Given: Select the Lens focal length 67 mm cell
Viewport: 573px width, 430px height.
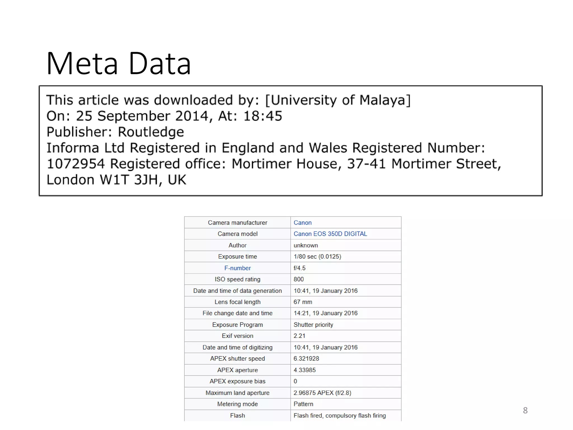Looking at the screenshot, I should 303,302.
